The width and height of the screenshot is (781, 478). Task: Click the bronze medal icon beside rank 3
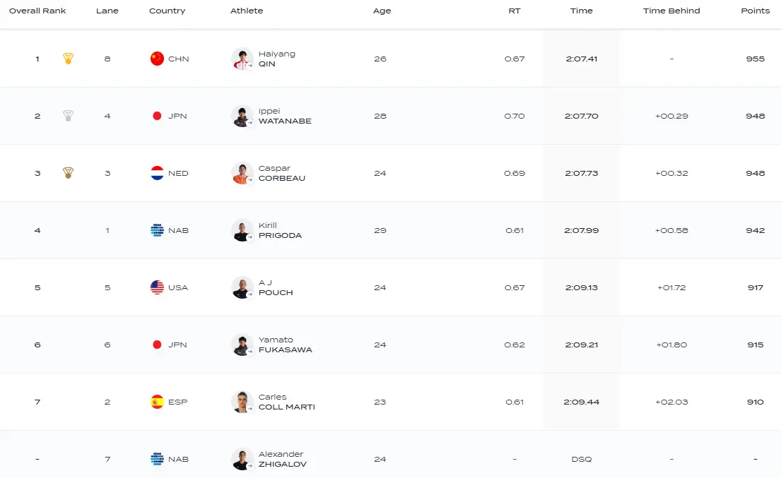[x=68, y=173]
